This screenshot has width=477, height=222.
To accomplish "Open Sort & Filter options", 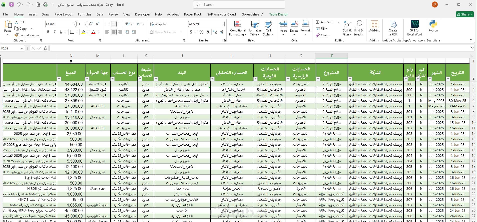I will click(x=347, y=28).
